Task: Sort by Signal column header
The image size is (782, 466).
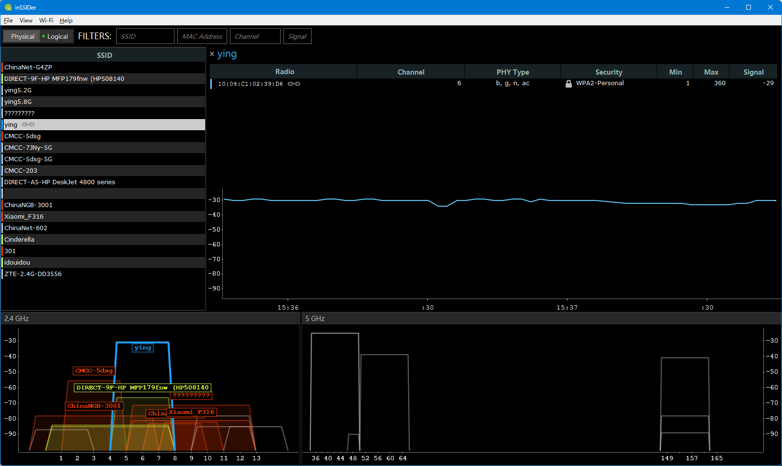Action: pos(753,72)
